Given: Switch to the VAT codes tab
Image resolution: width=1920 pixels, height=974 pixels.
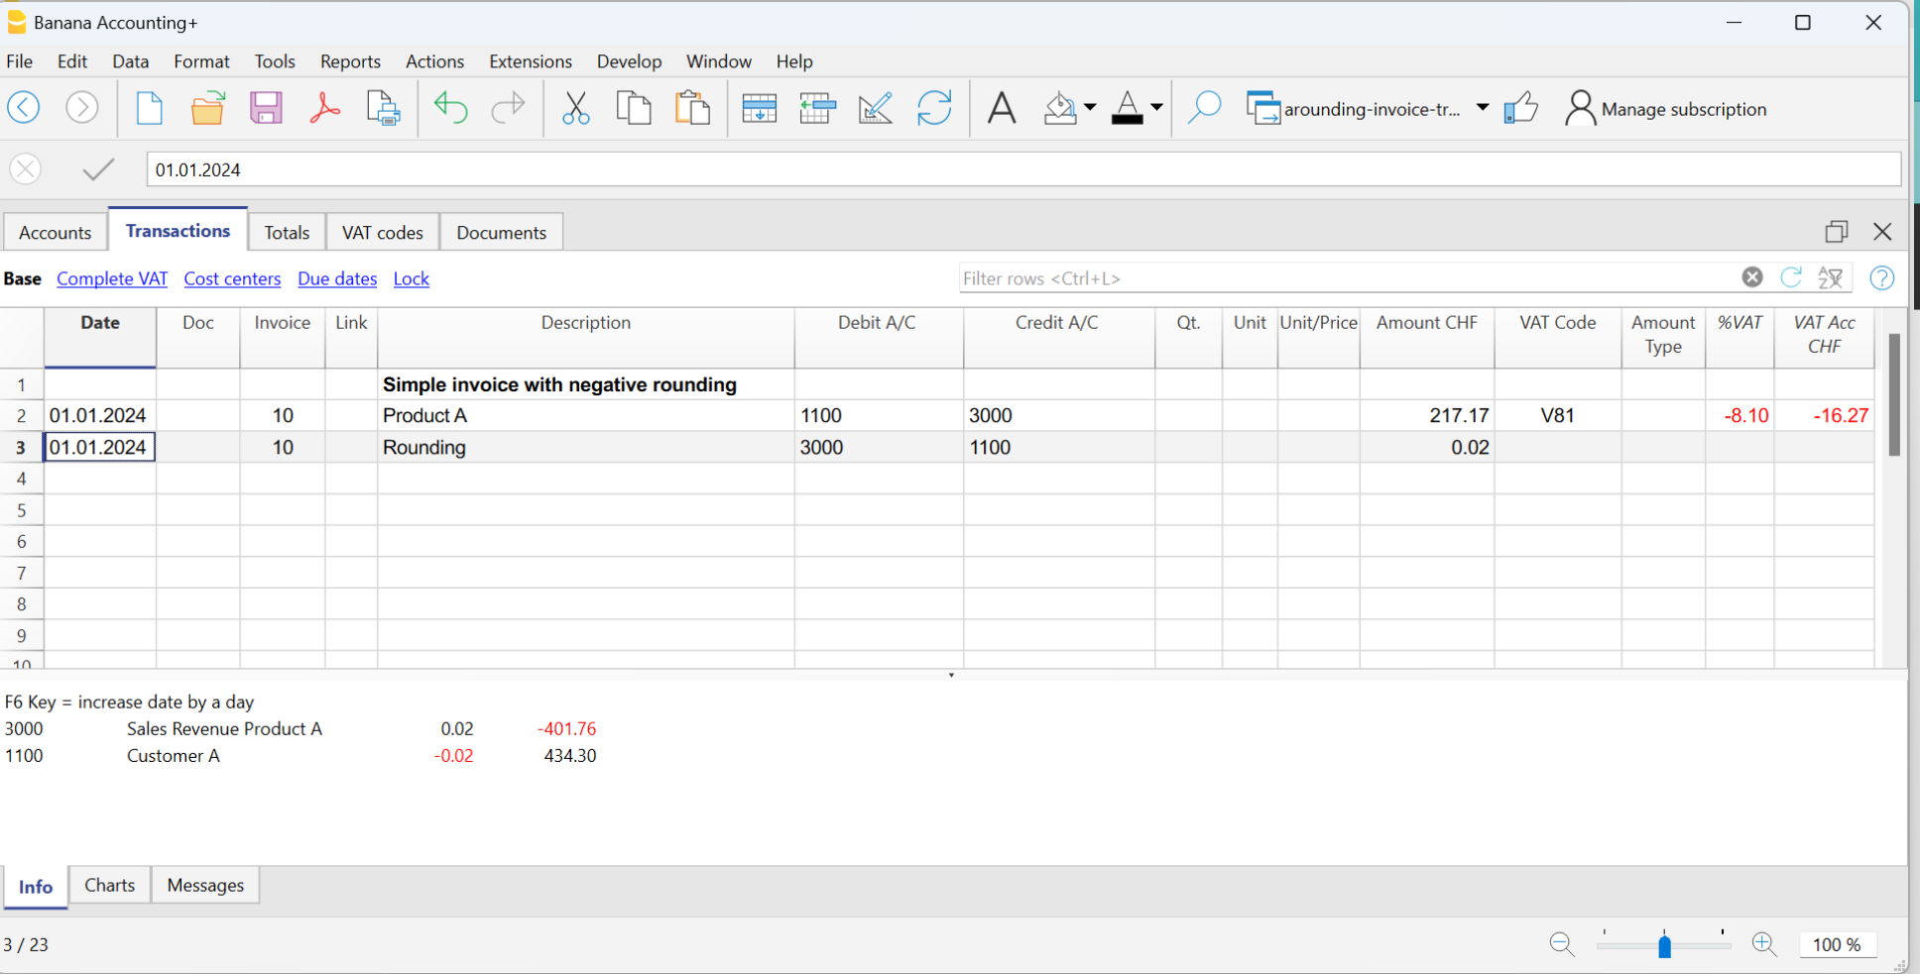Looking at the screenshot, I should pos(382,233).
